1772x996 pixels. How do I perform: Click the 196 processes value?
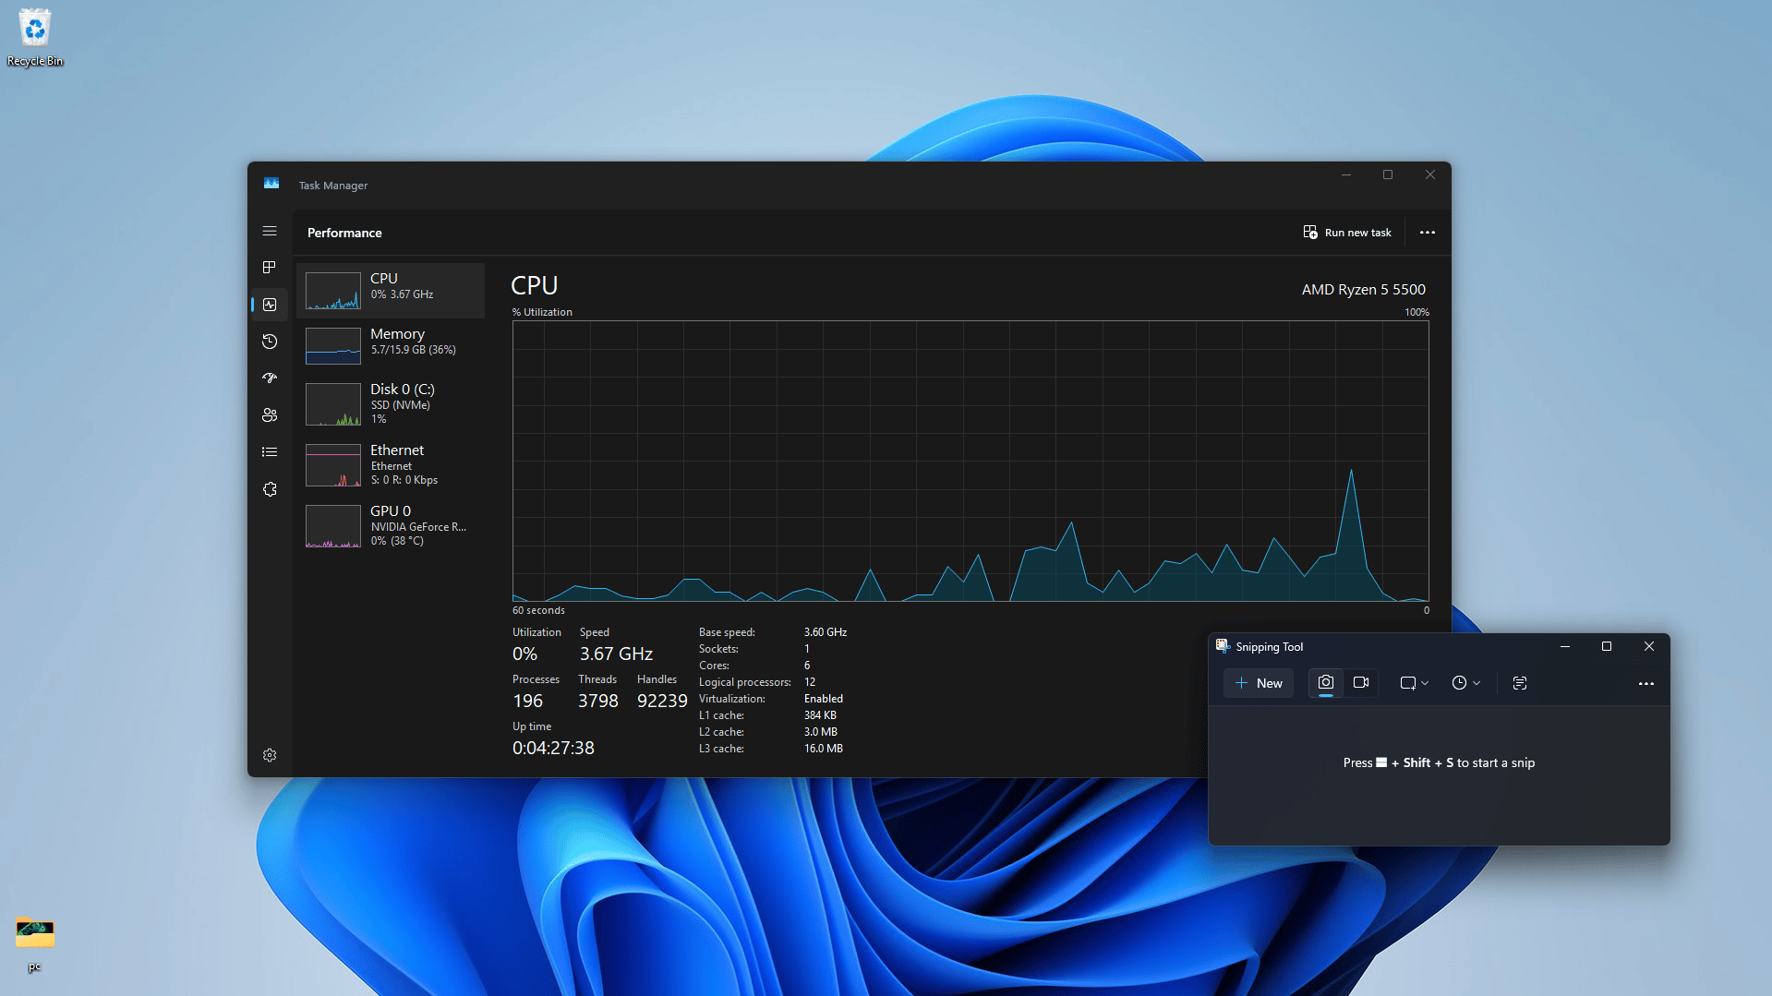527,701
